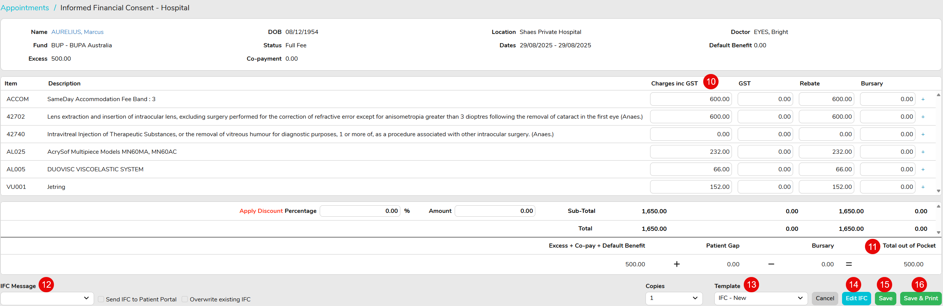This screenshot has width=943, height=306.
Task: Click the plus icon on item 42740 row
Action: [923, 134]
